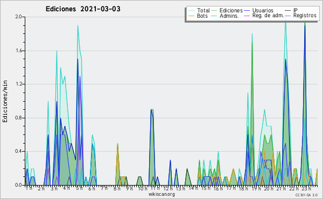323x199 pixels.
Task: Click the '21 h' x-axis label
Action: coord(281,188)
